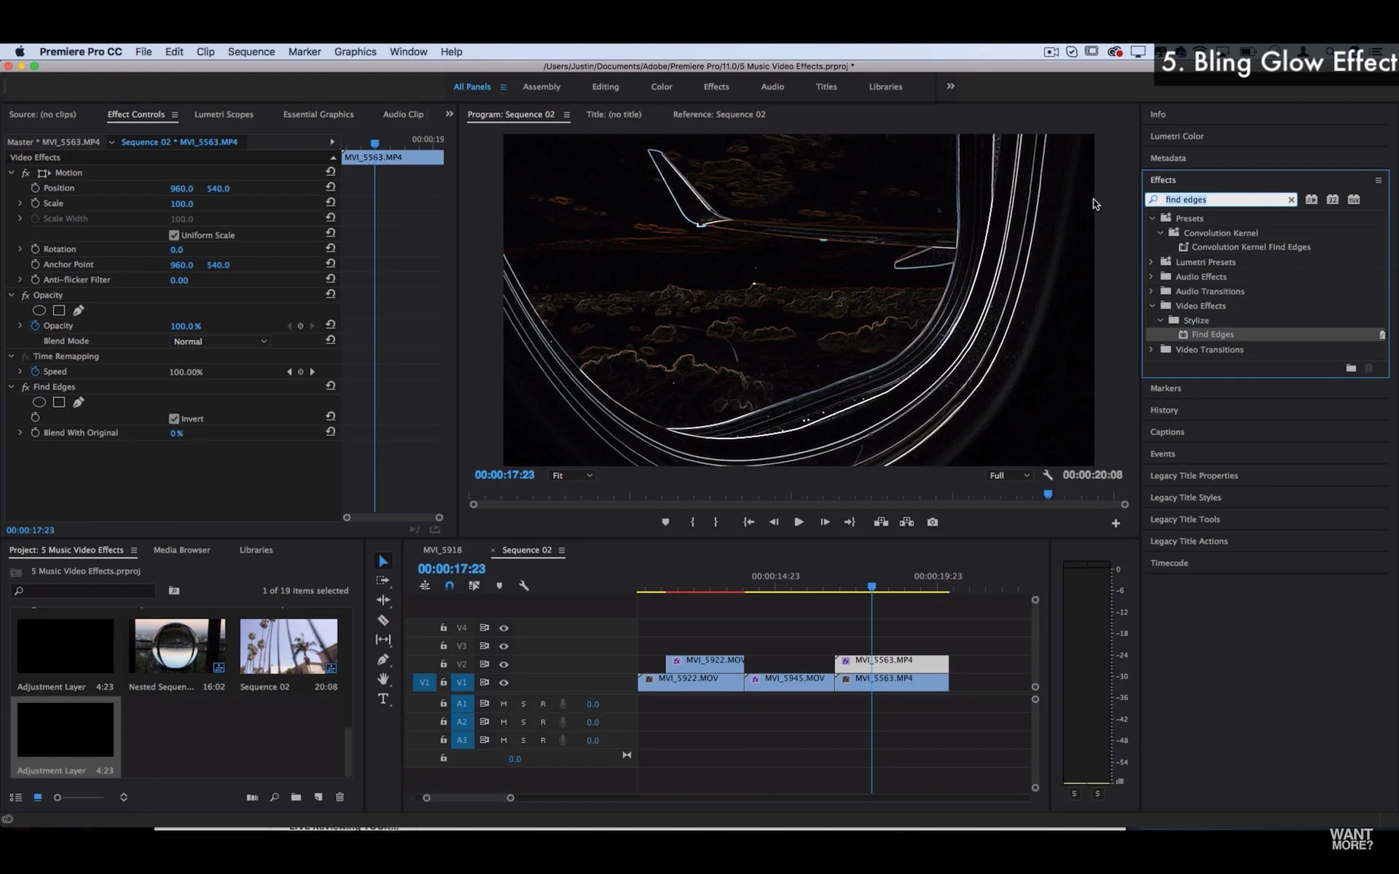Screen dimensions: 1399x874
Task: Export a frame with the camera icon
Action: (933, 521)
